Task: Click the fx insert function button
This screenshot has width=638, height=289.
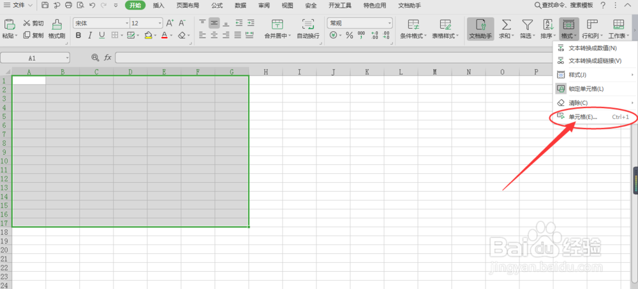Action: (x=107, y=58)
